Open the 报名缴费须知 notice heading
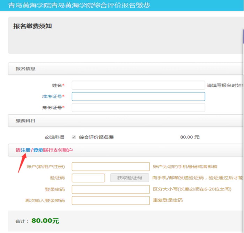This screenshot has height=233, width=244. [32, 26]
